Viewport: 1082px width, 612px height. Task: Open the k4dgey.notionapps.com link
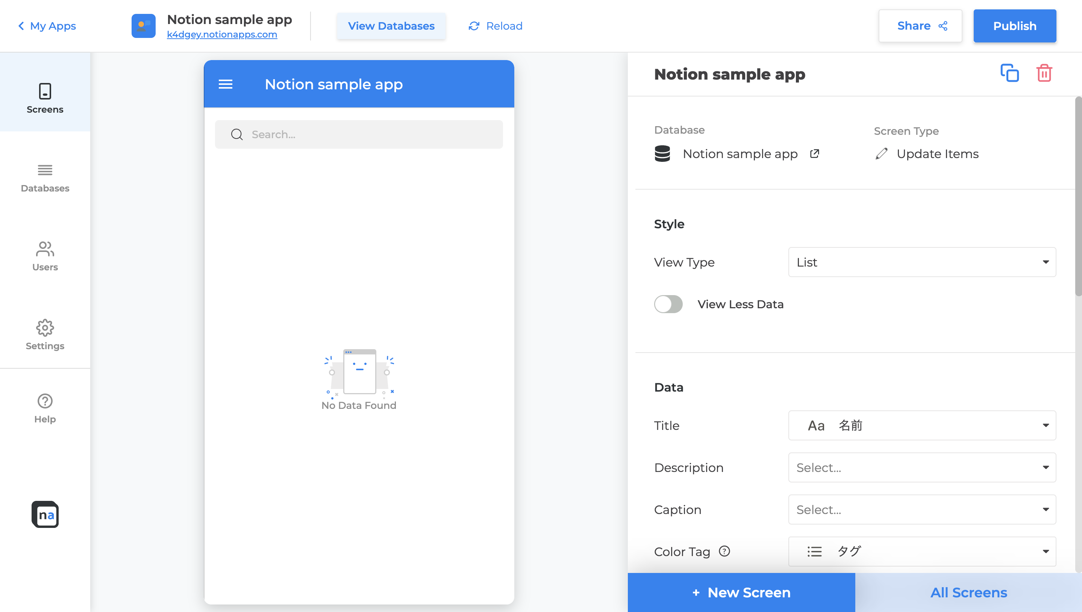(x=222, y=35)
